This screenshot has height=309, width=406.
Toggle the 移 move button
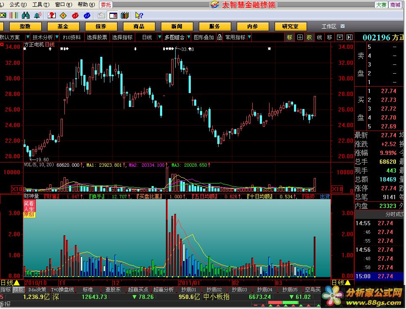[x=329, y=37]
